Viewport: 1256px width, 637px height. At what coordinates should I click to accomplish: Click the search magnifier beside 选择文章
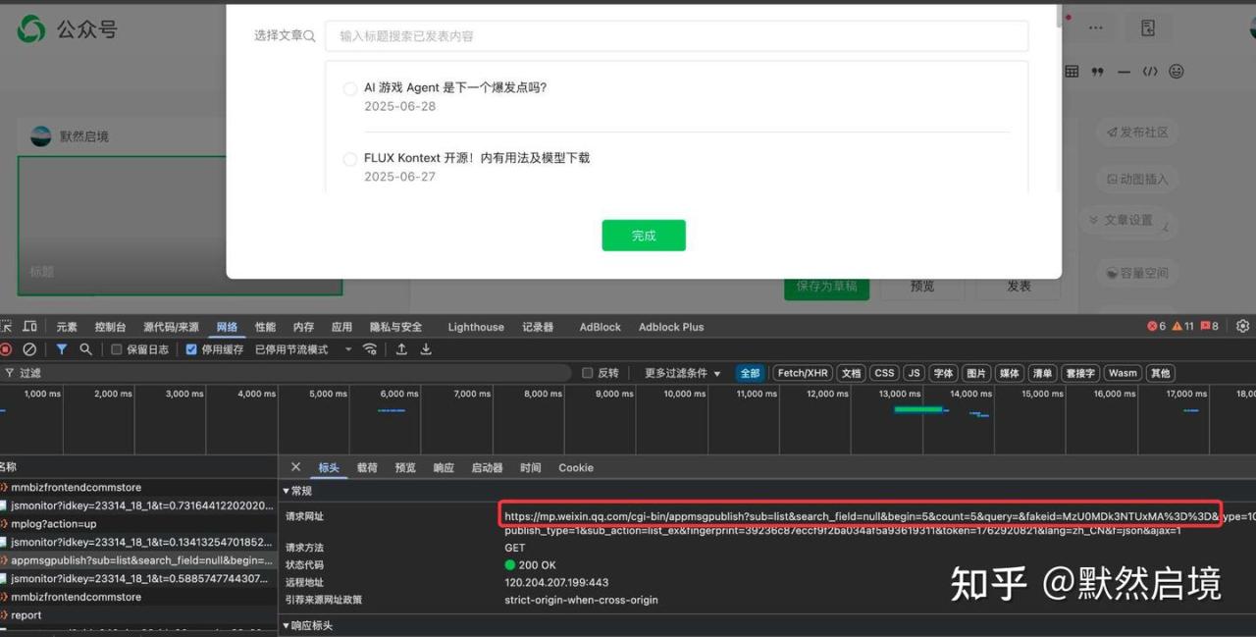pos(310,36)
